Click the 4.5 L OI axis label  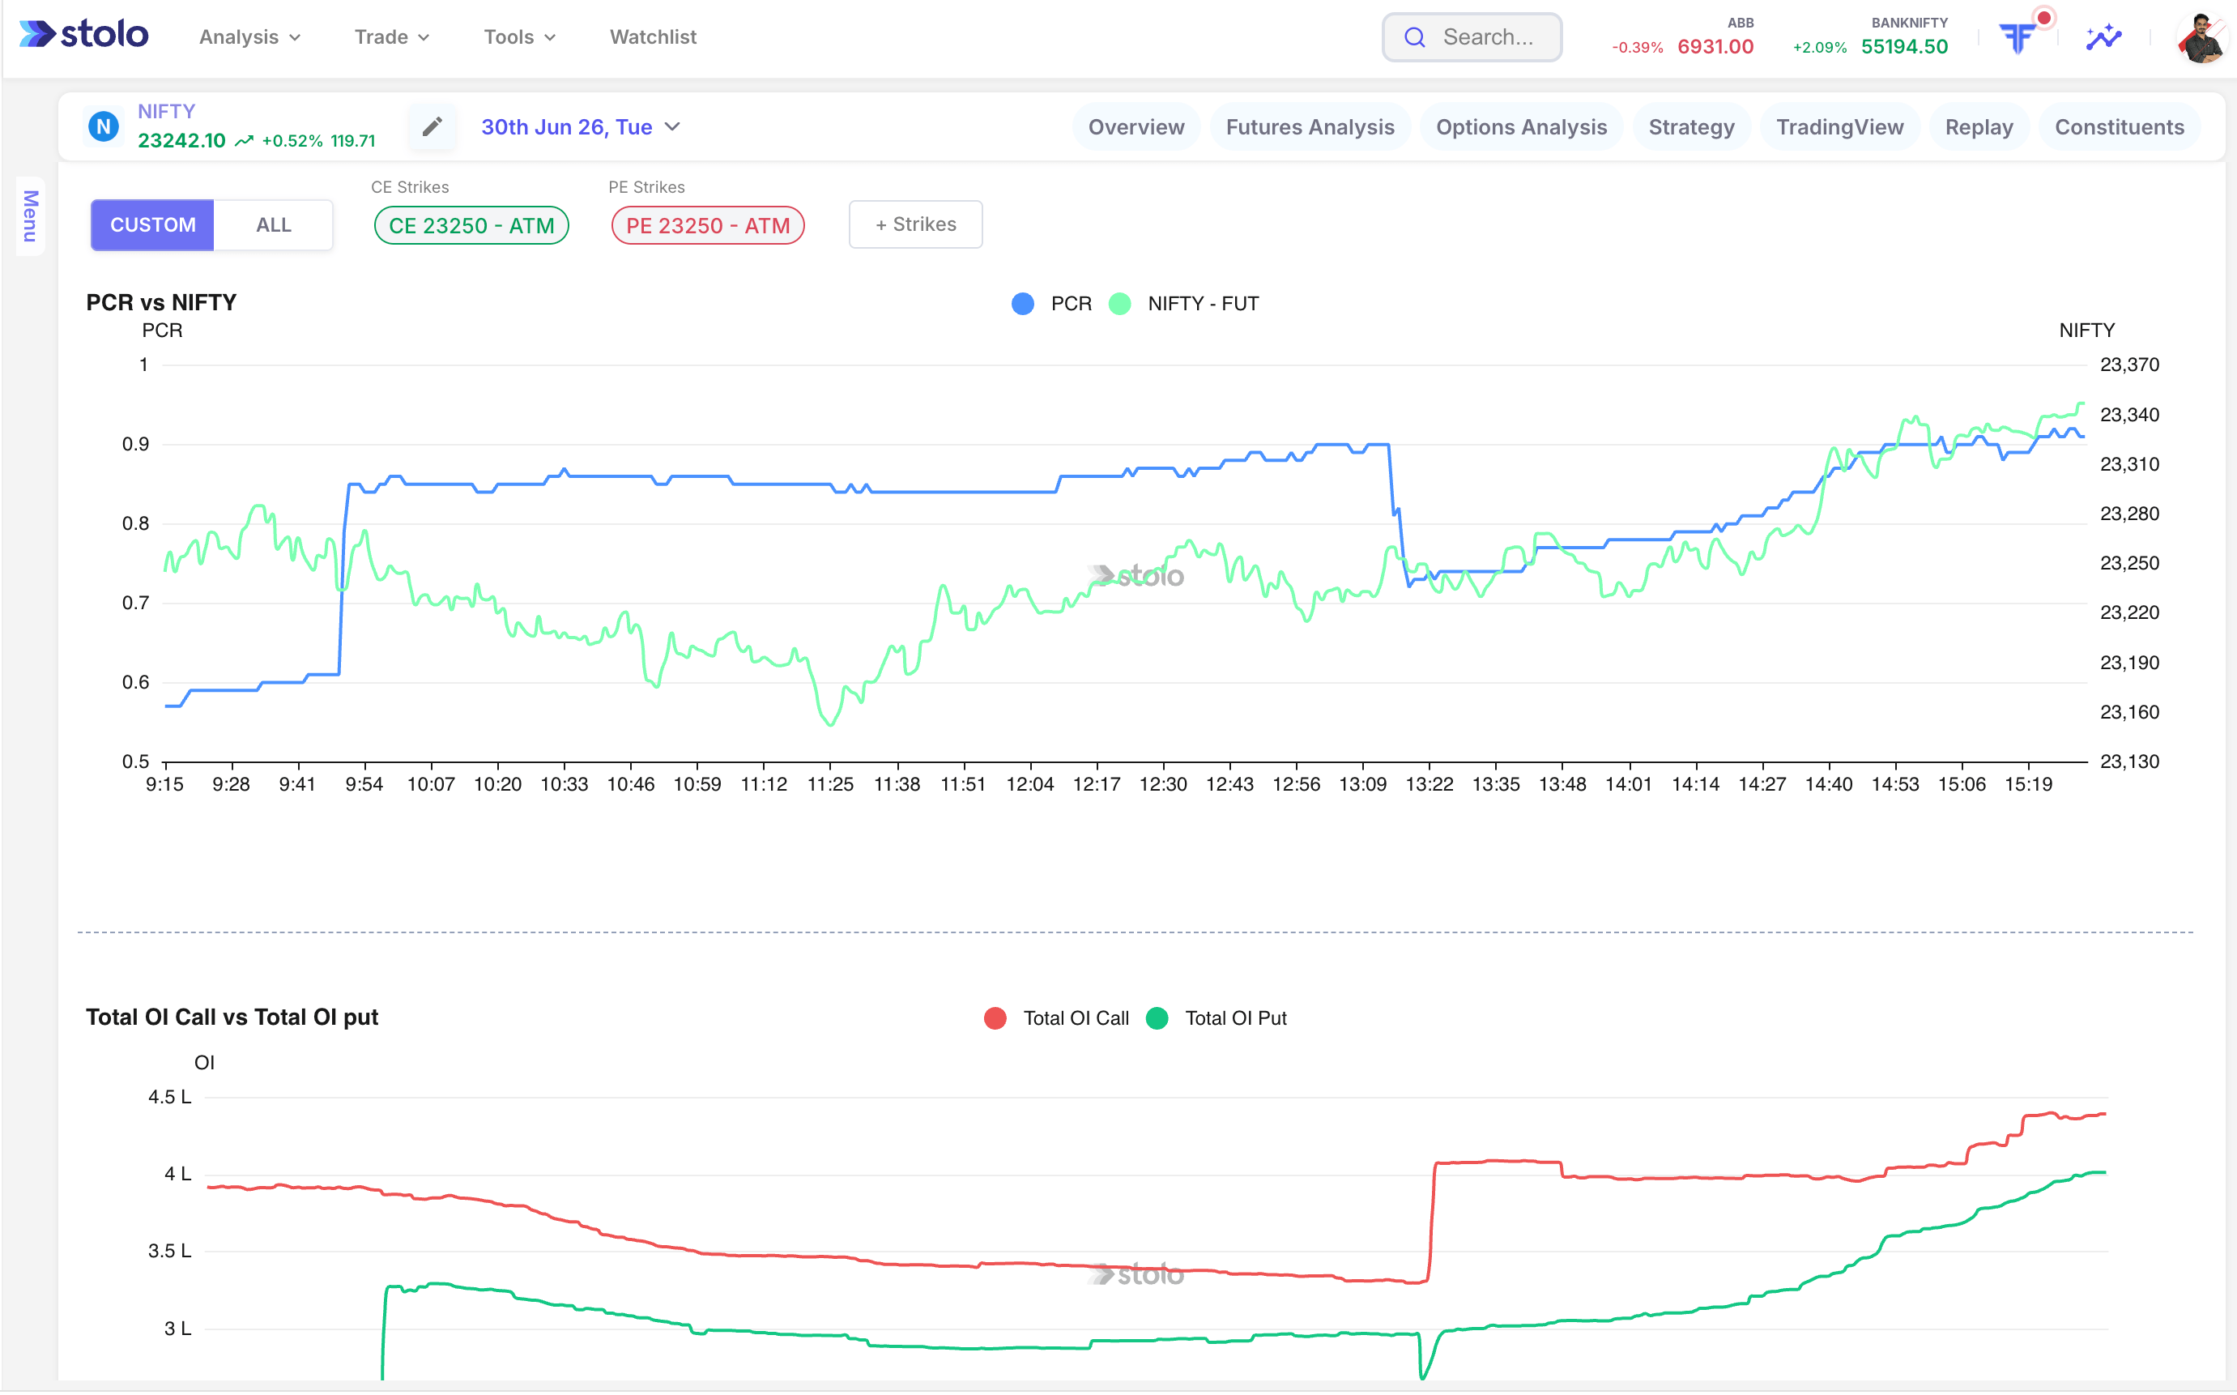pos(170,1097)
